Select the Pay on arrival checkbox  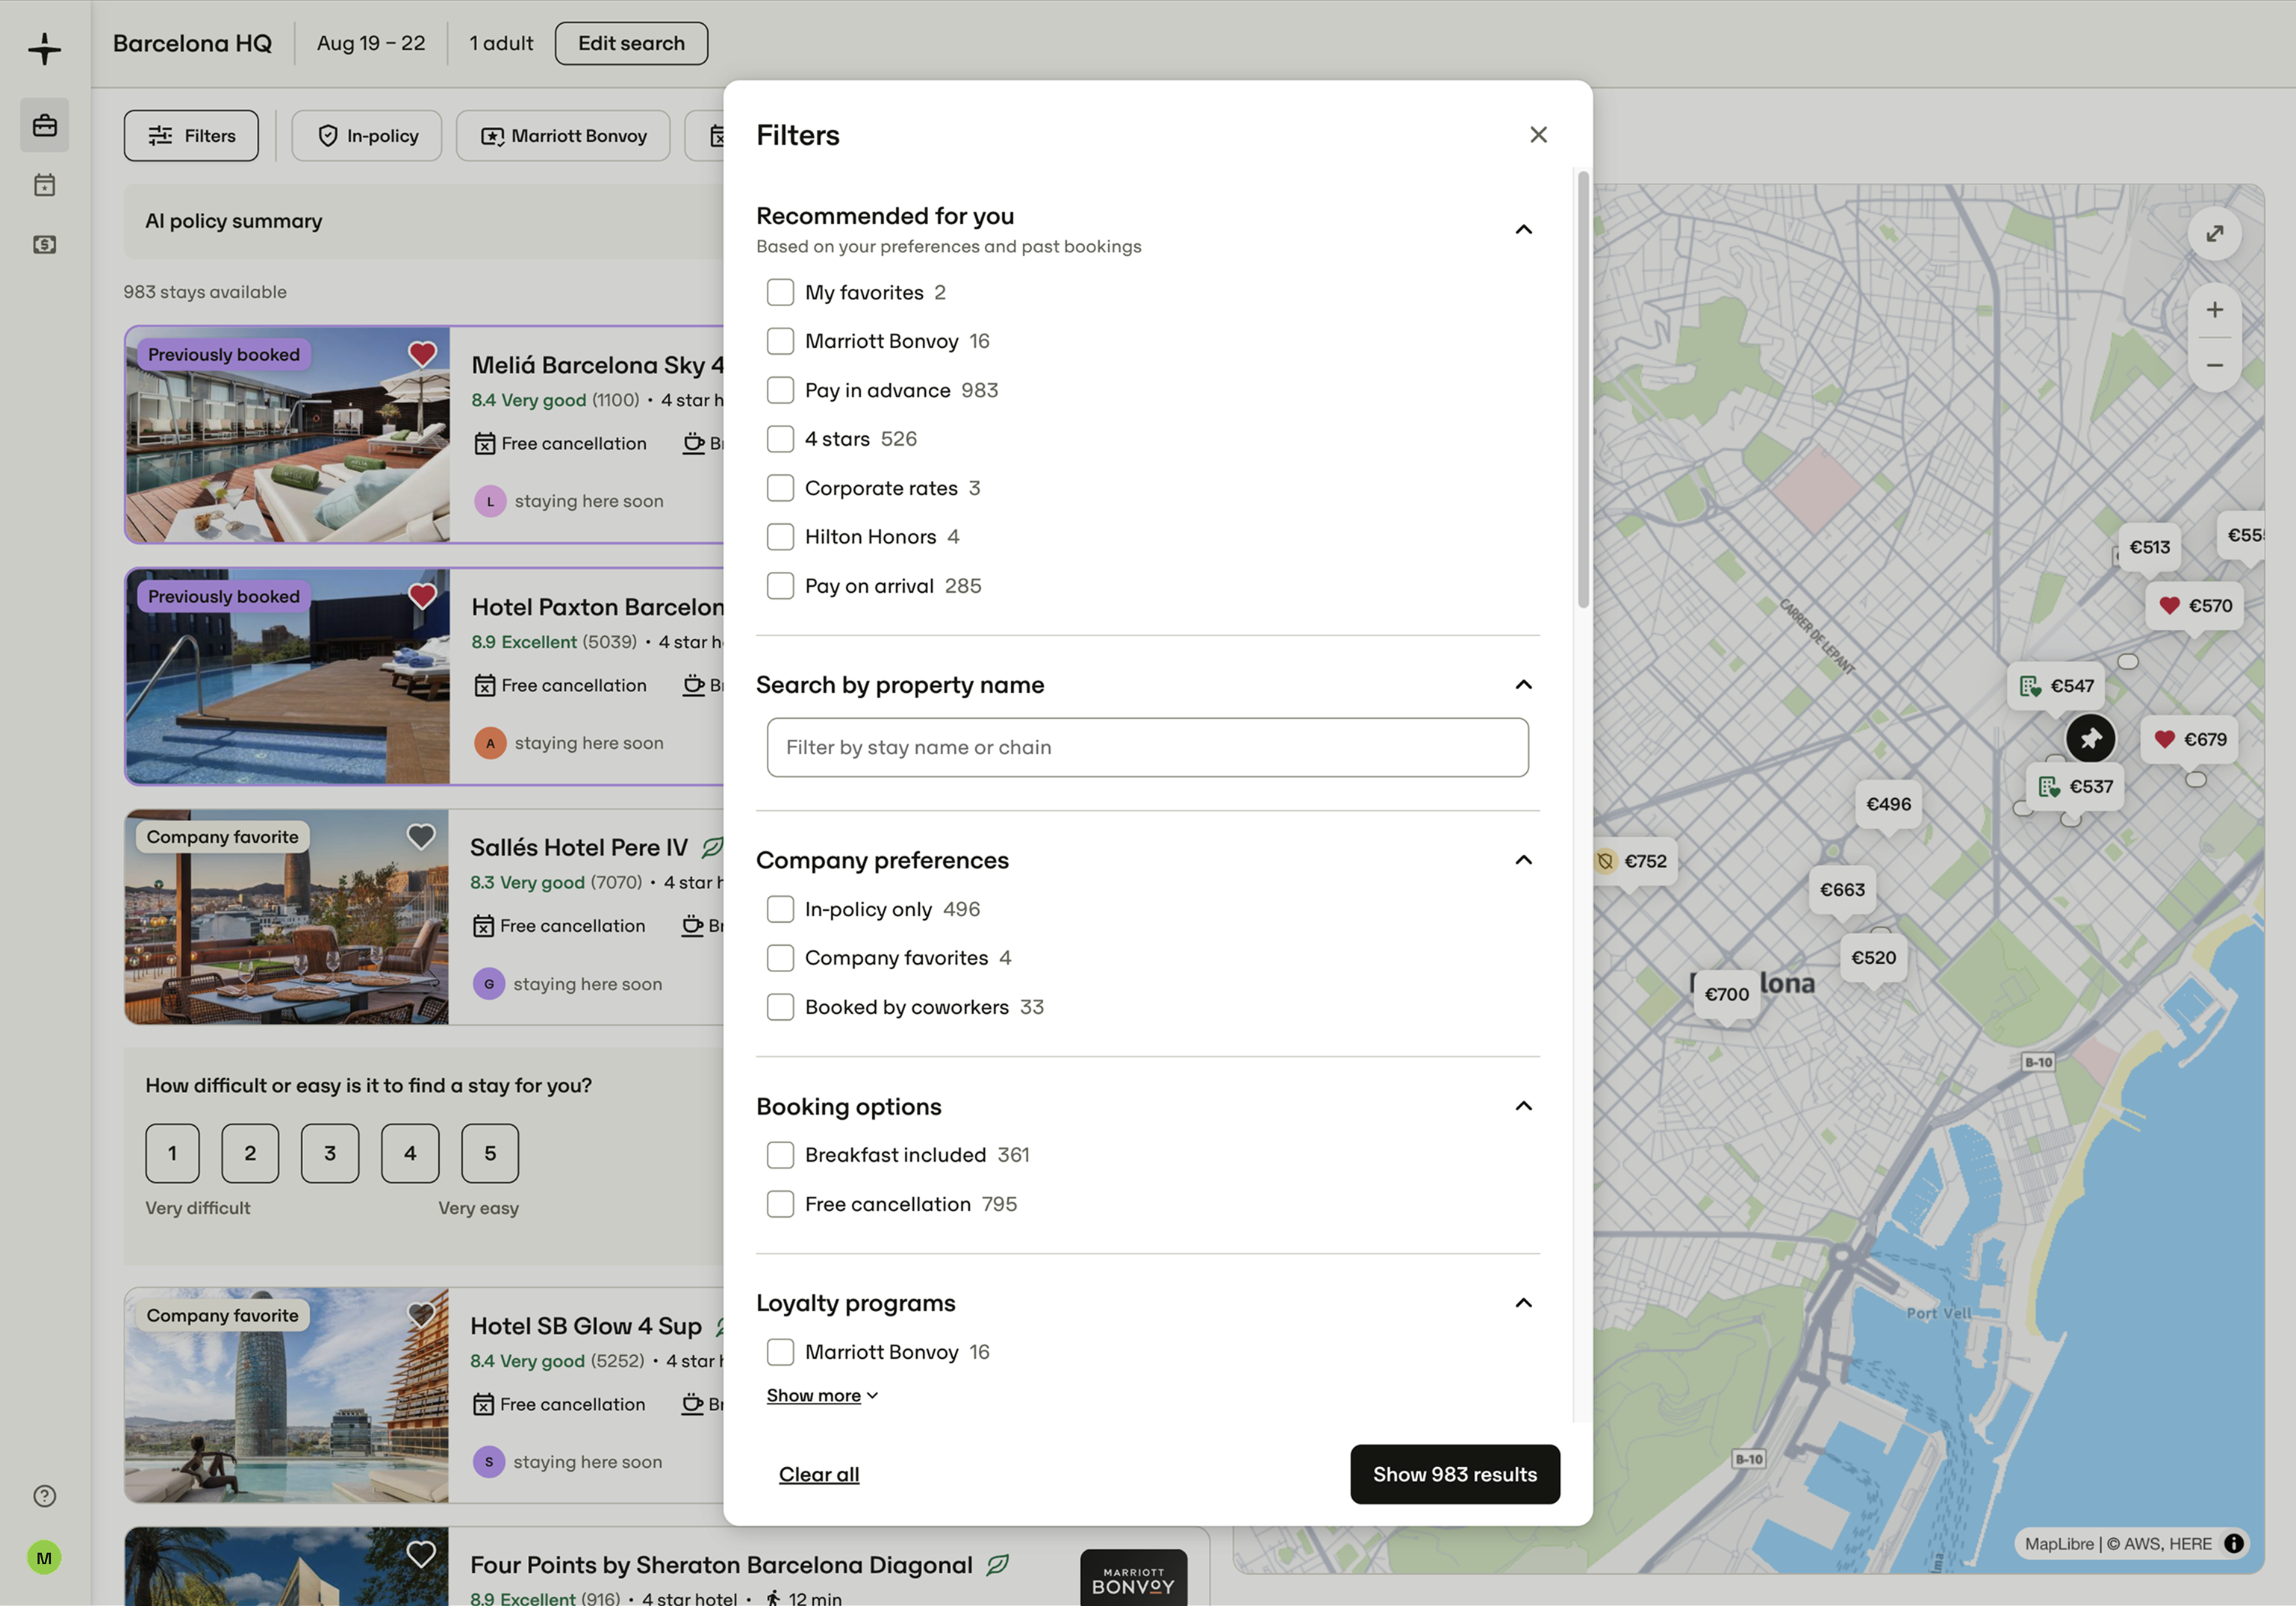pos(780,586)
